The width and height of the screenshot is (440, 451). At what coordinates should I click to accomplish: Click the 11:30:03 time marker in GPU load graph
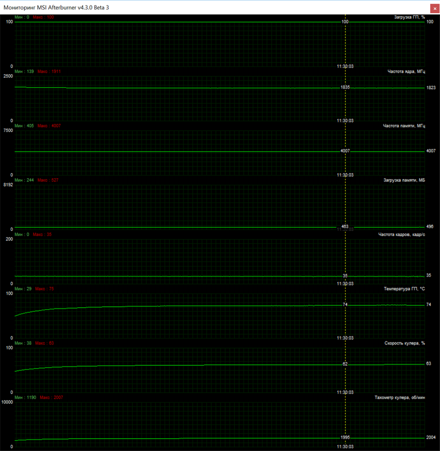[345, 66]
